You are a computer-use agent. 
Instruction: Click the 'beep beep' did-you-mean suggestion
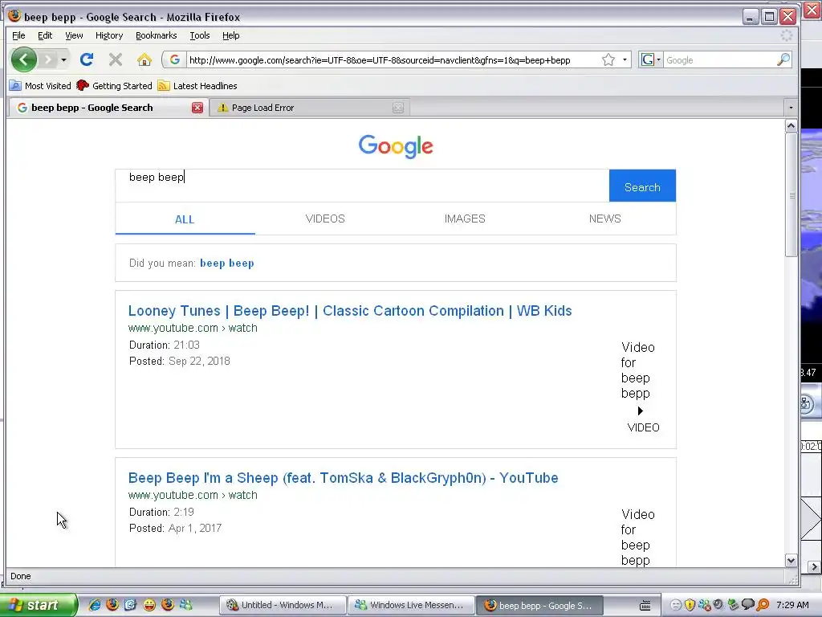click(227, 263)
